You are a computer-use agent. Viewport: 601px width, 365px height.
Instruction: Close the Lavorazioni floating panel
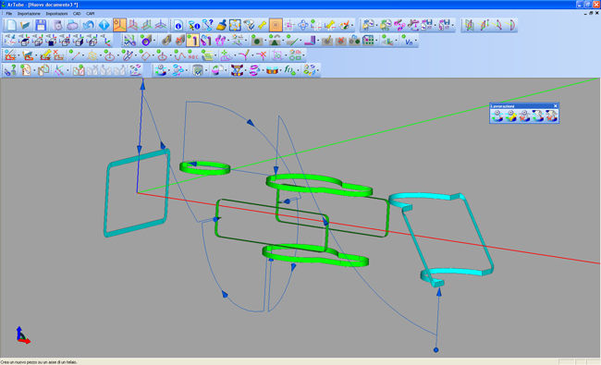(556, 106)
